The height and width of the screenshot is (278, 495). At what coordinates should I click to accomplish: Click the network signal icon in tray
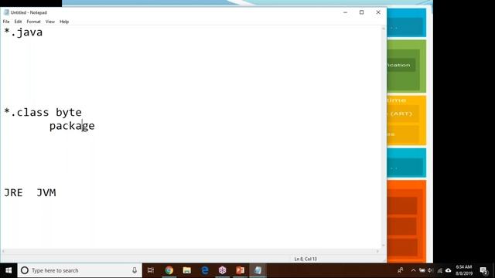439,270
